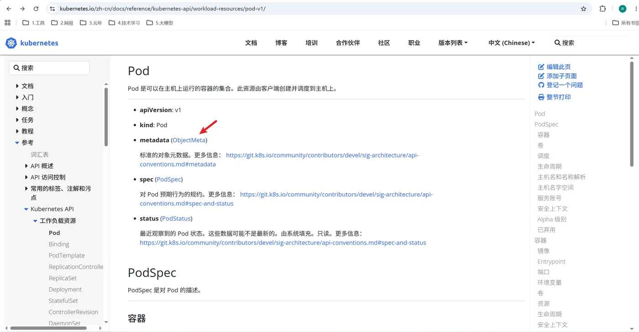View site information icon in address bar
639x332 pixels.
point(52,9)
